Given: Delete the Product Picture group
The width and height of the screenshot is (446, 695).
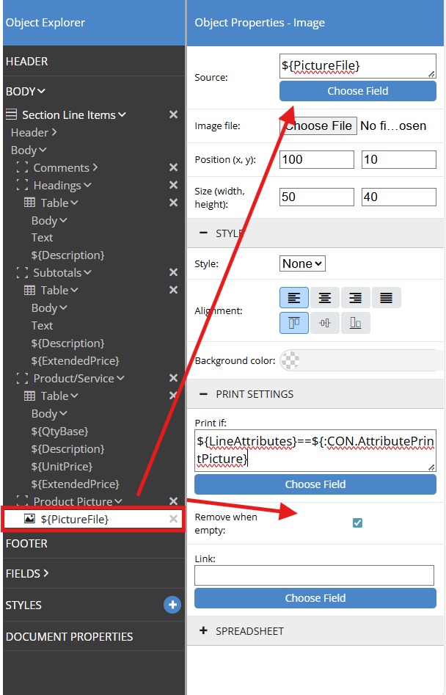Looking at the screenshot, I should [174, 501].
